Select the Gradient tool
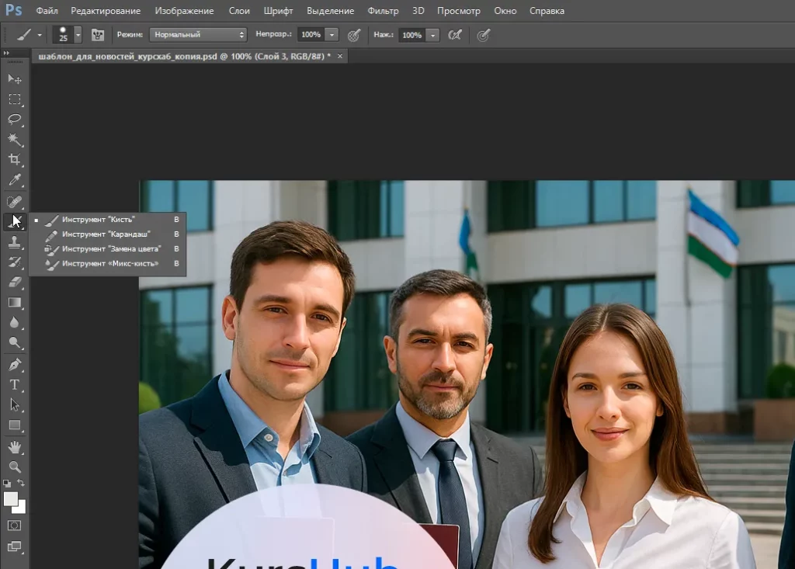Screen dimensions: 795x569 [x=14, y=303]
